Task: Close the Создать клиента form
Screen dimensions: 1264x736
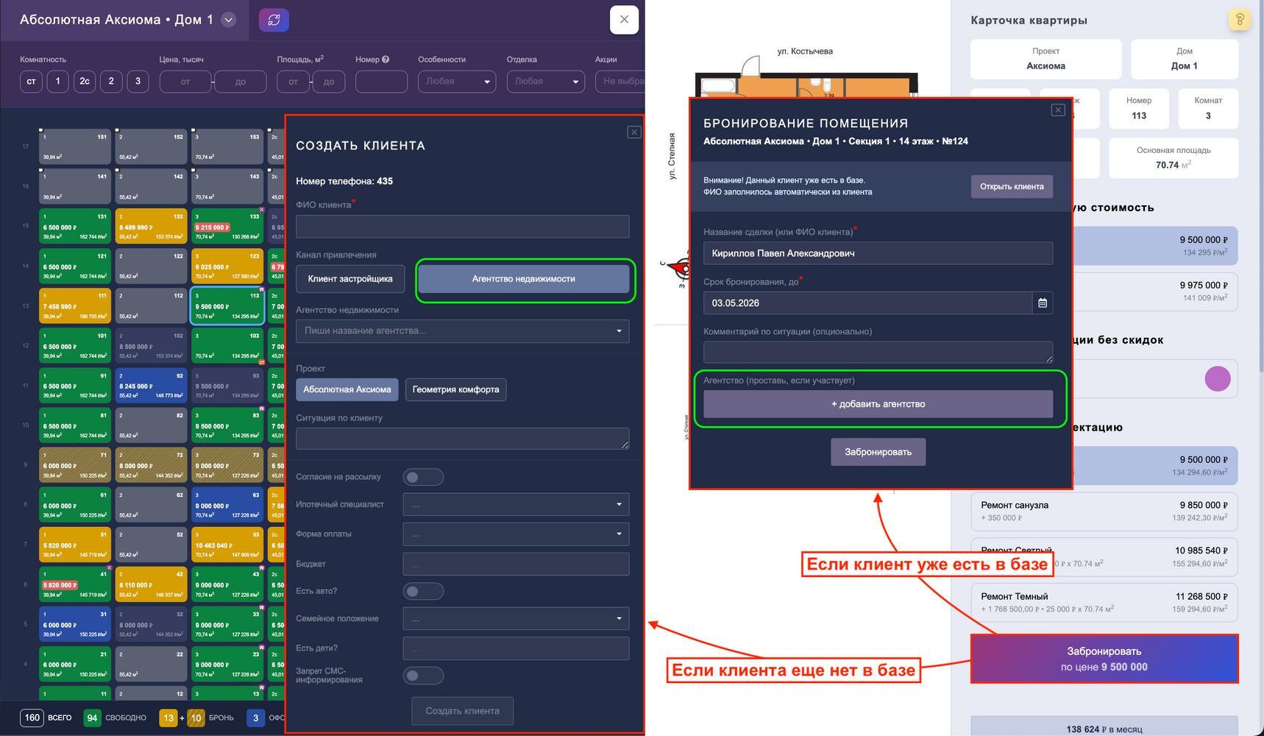Action: pyautogui.click(x=633, y=132)
